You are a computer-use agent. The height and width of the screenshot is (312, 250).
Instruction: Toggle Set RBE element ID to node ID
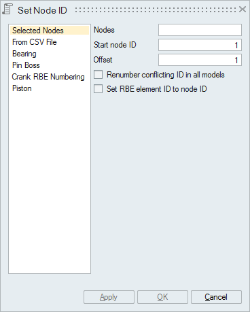point(99,88)
